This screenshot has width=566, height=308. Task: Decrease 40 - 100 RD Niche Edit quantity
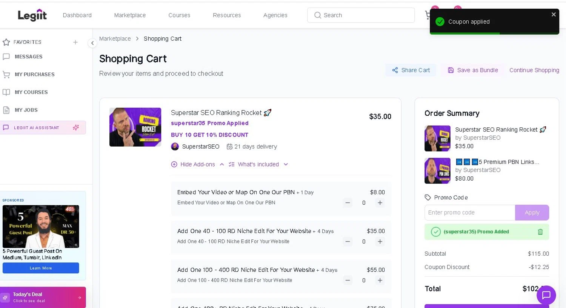pyautogui.click(x=348, y=242)
